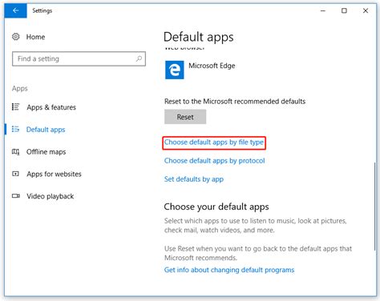
Task: Click the Apps category label in sidebar
Action: pyautogui.click(x=20, y=89)
